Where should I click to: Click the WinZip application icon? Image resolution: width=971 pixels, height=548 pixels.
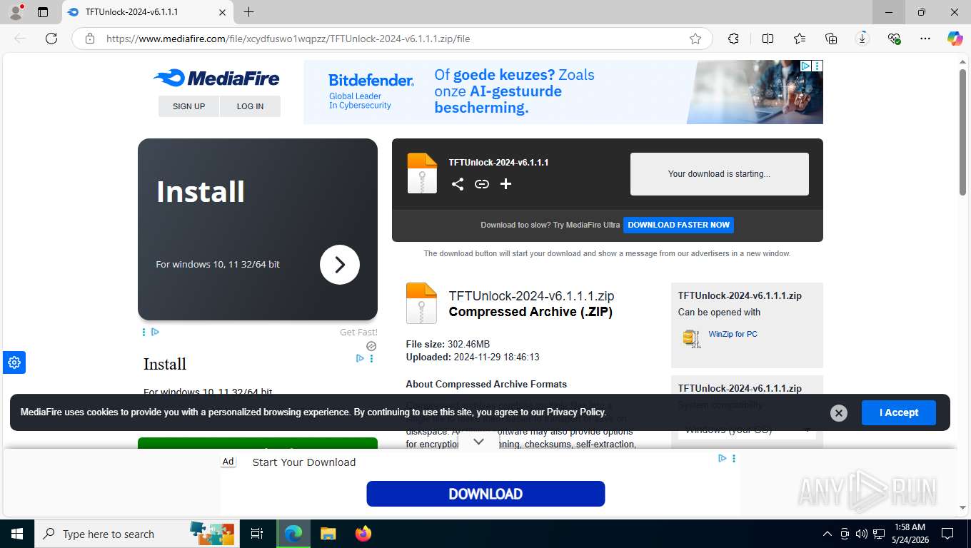691,338
